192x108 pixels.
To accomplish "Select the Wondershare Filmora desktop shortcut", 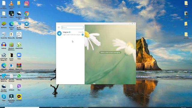I will click(11, 98).
